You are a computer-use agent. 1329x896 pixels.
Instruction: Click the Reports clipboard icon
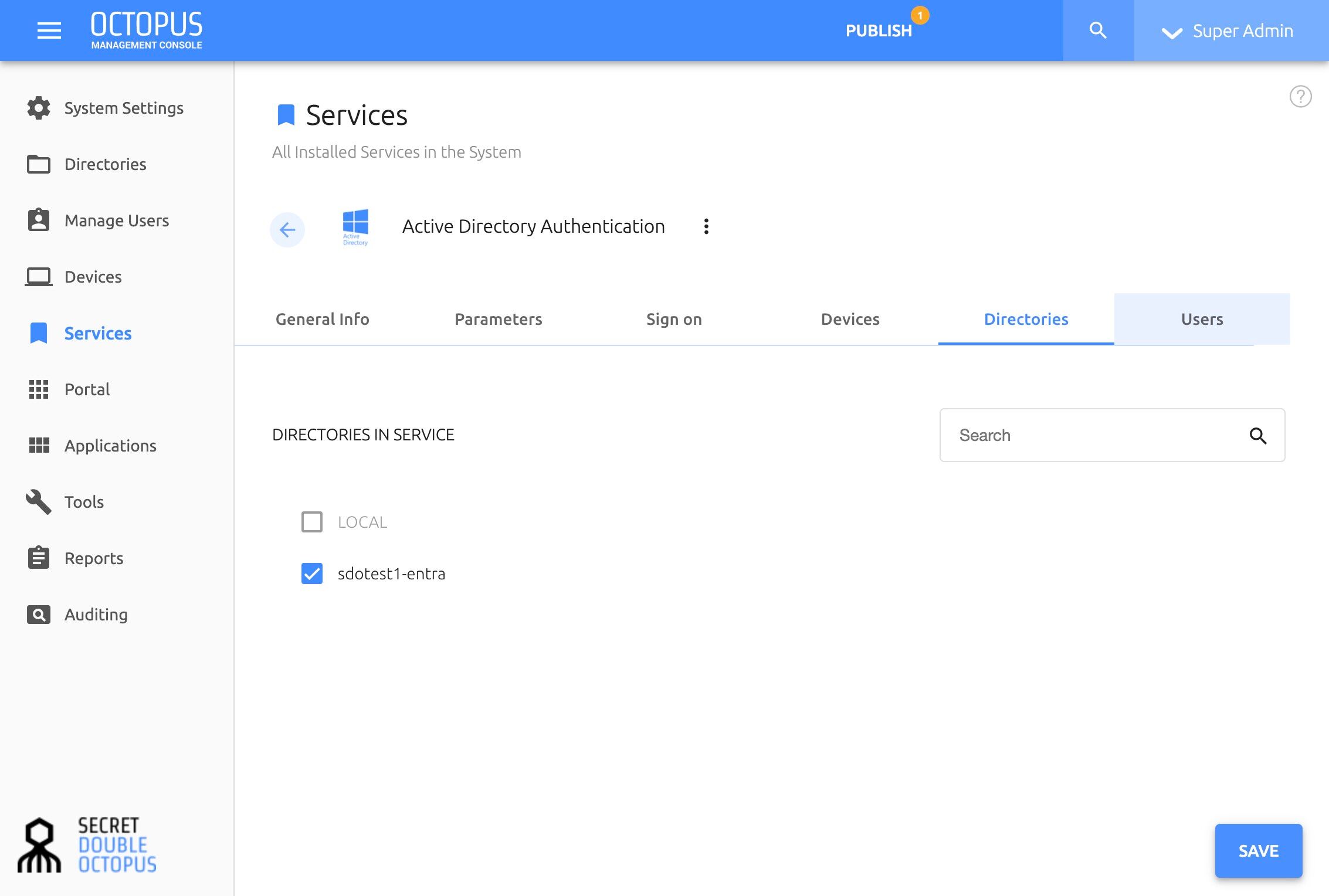click(39, 557)
